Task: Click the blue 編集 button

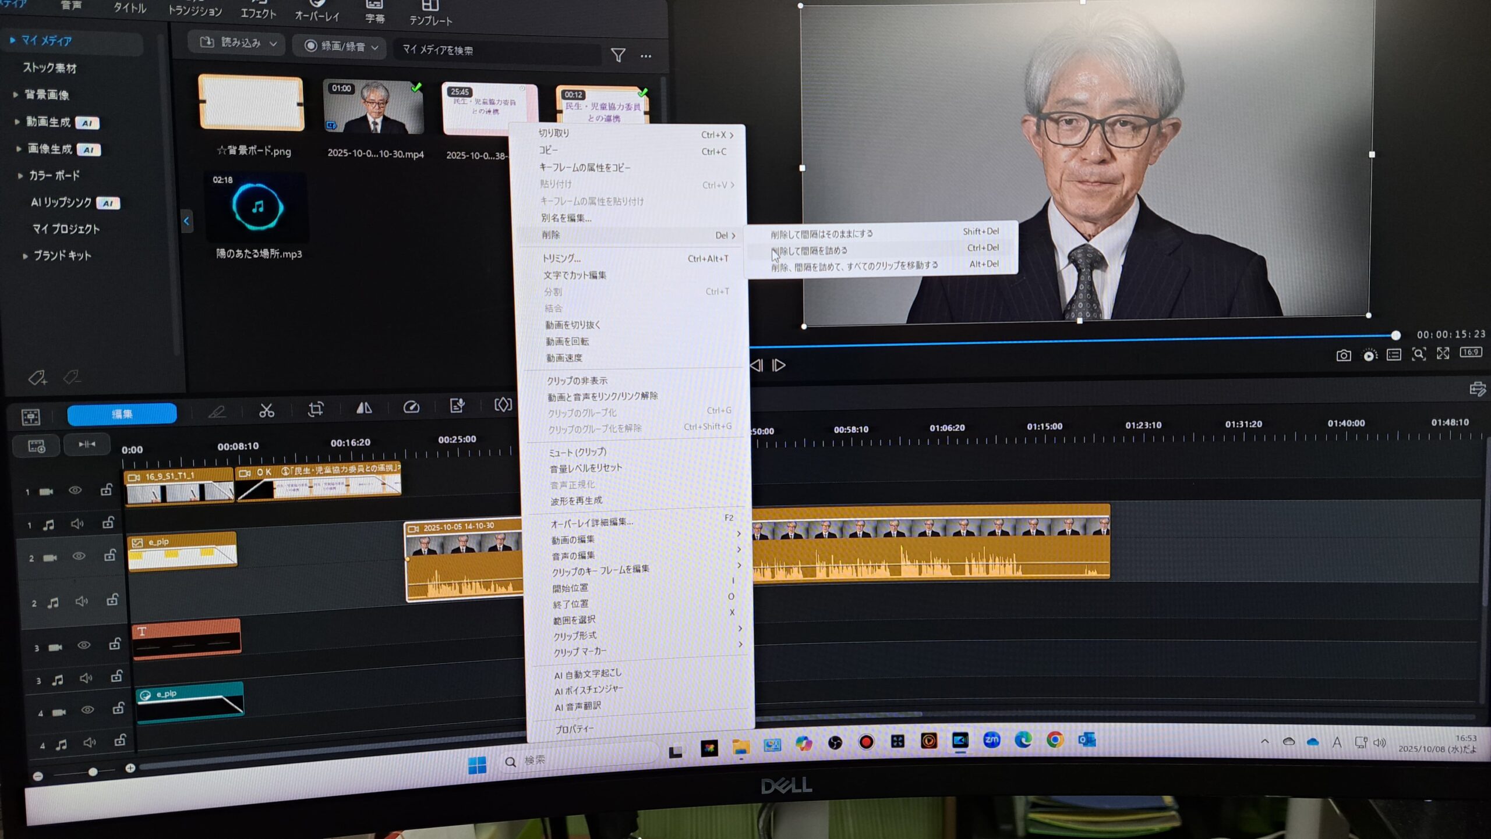Action: pyautogui.click(x=122, y=414)
